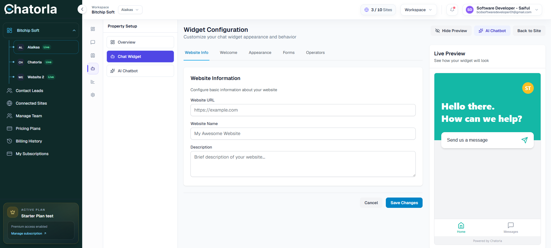Focus the Description text area

click(303, 164)
